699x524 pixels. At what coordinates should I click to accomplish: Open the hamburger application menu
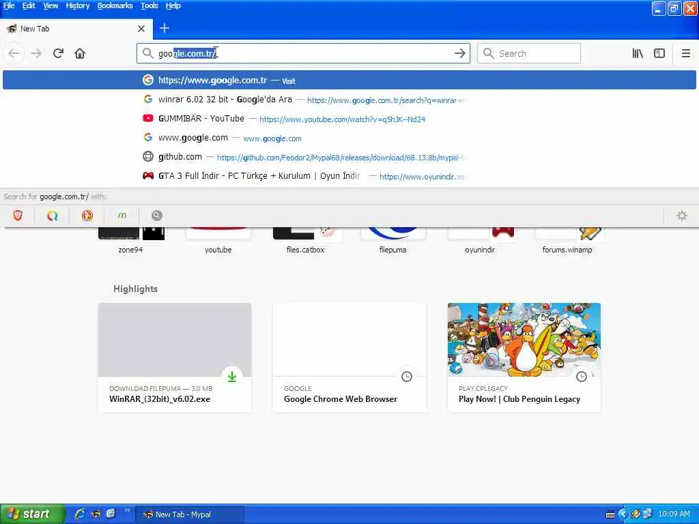pyautogui.click(x=685, y=53)
